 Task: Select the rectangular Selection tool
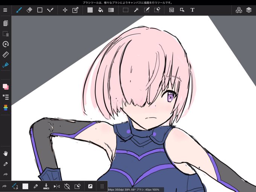coord(125,10)
